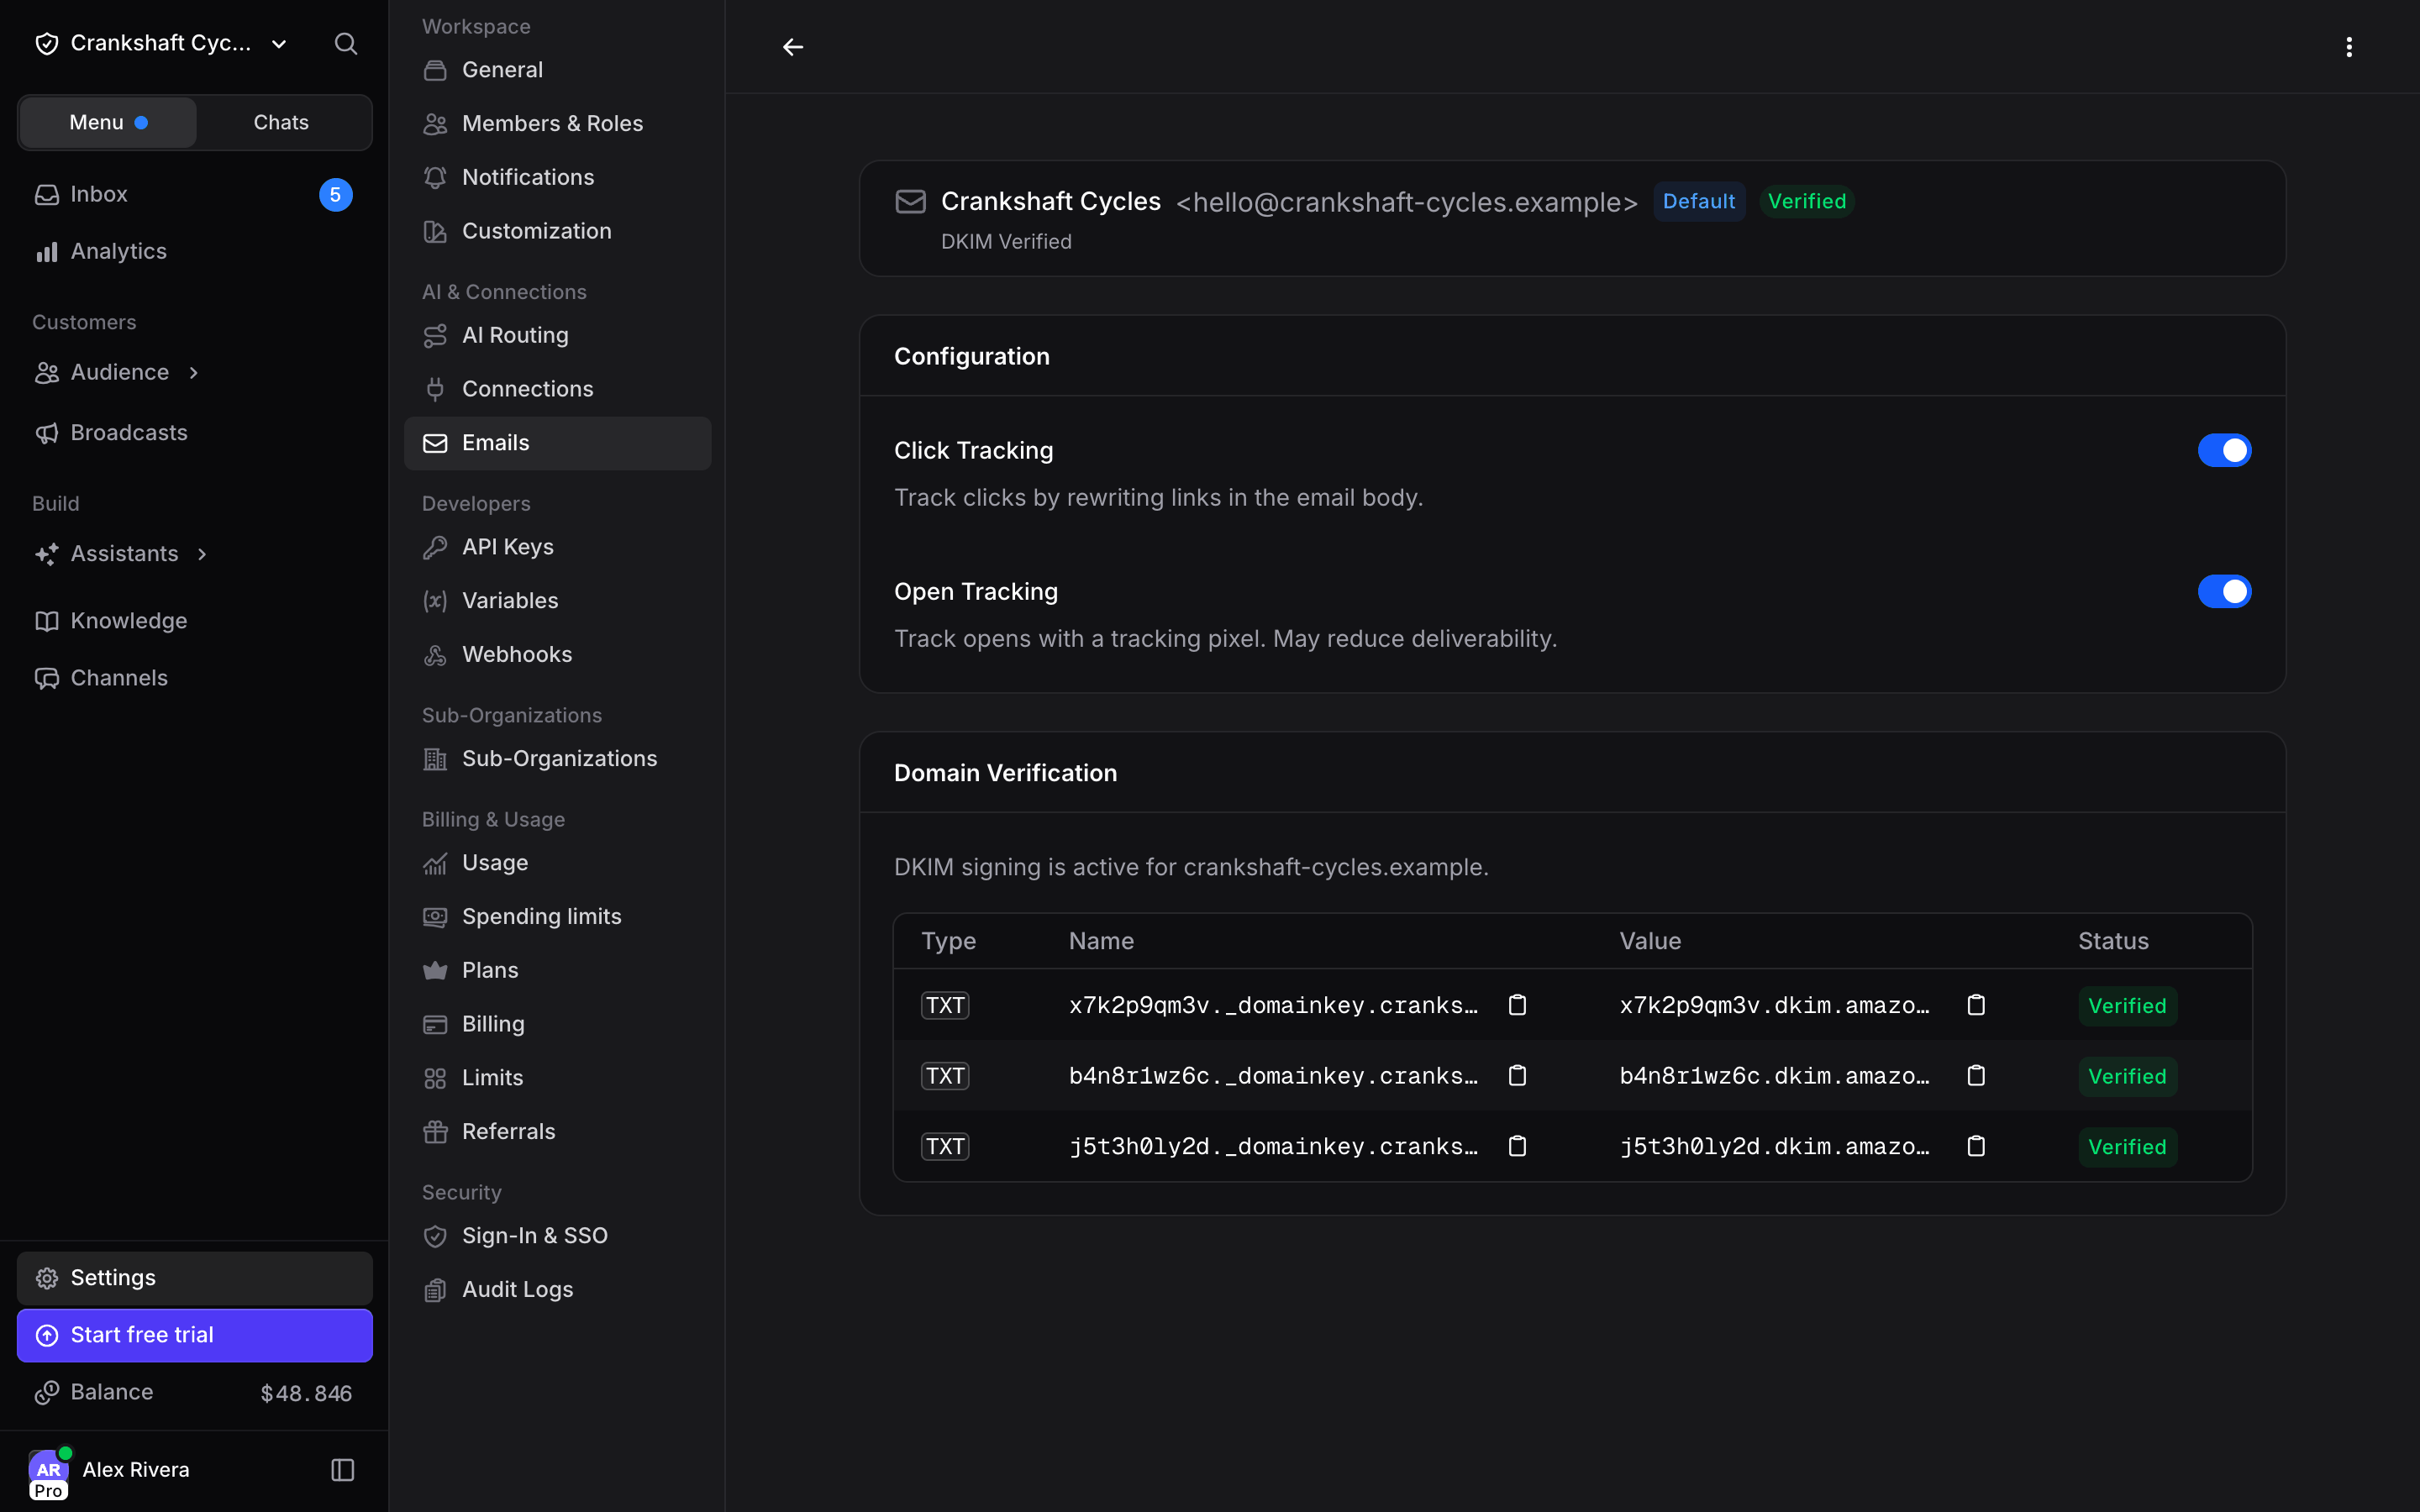Image resolution: width=2420 pixels, height=1512 pixels.
Task: Expand Audience submenu chevron
Action: point(194,373)
